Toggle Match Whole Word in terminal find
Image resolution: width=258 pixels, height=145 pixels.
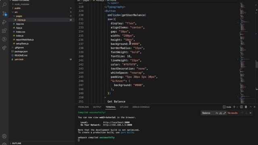tap(221, 113)
